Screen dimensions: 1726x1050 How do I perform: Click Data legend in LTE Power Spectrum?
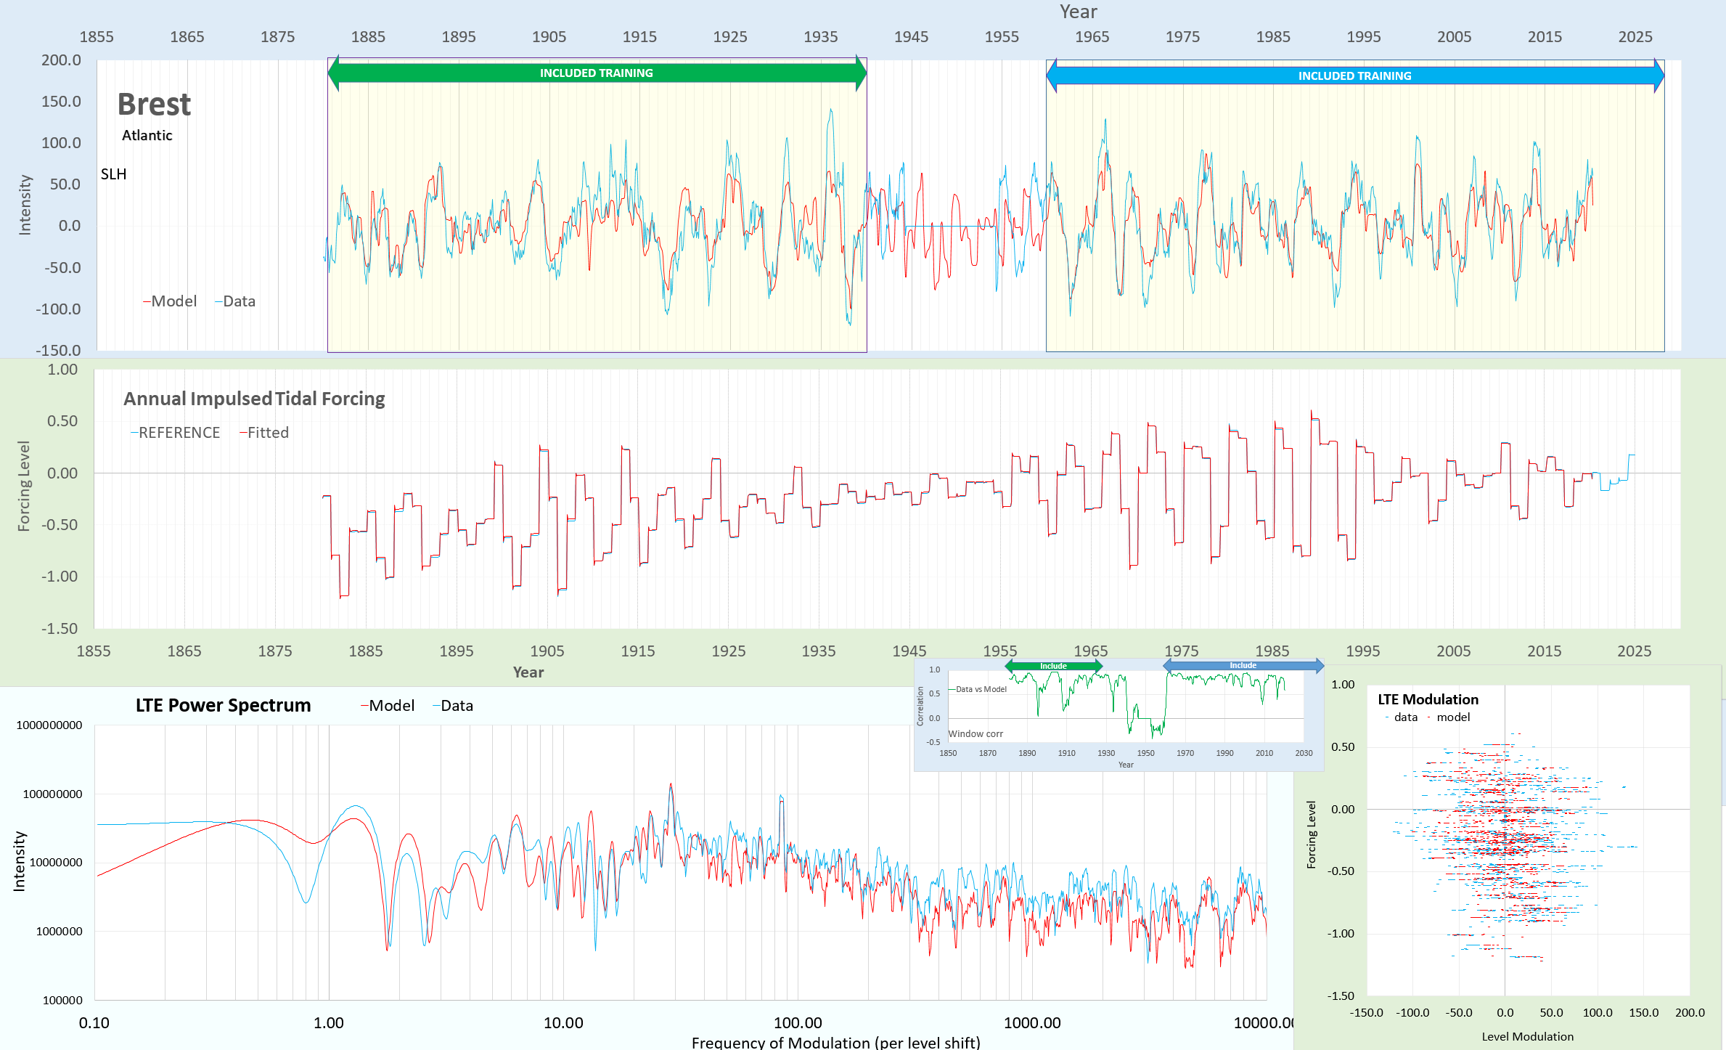pos(454,706)
